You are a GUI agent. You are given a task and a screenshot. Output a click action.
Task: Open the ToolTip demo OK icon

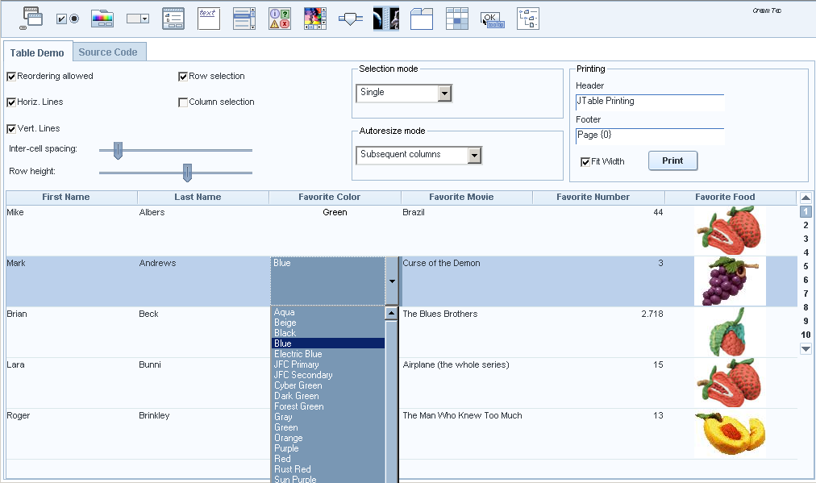pyautogui.click(x=492, y=18)
